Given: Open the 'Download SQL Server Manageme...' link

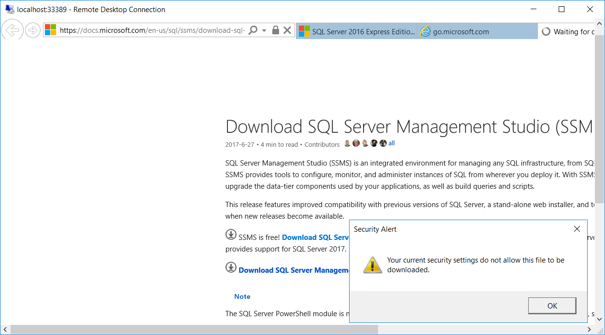Looking at the screenshot, I should click(294, 270).
